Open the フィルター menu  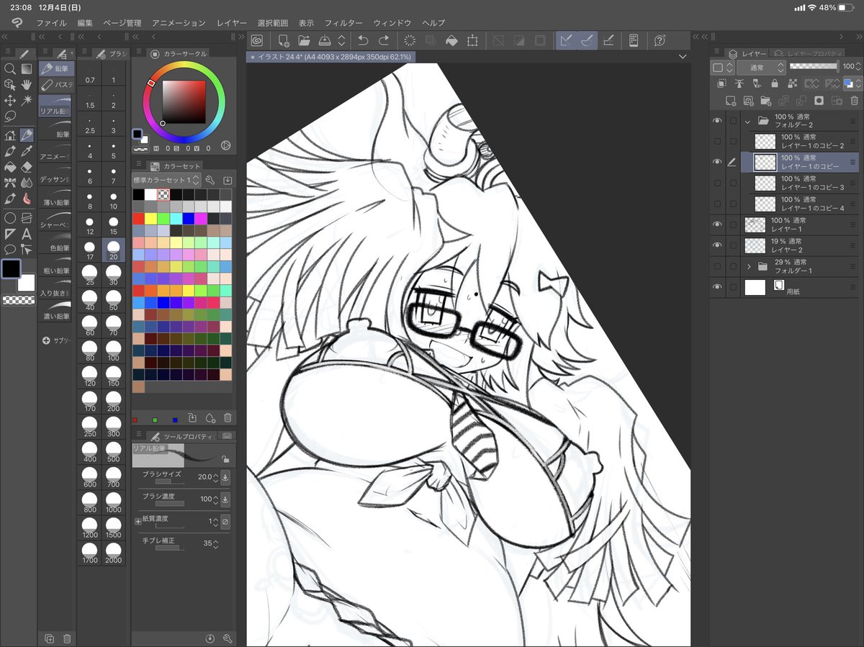pos(343,22)
